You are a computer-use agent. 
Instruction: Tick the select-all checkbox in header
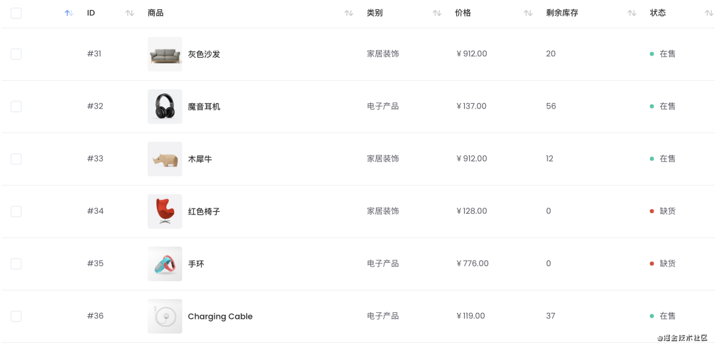click(16, 13)
